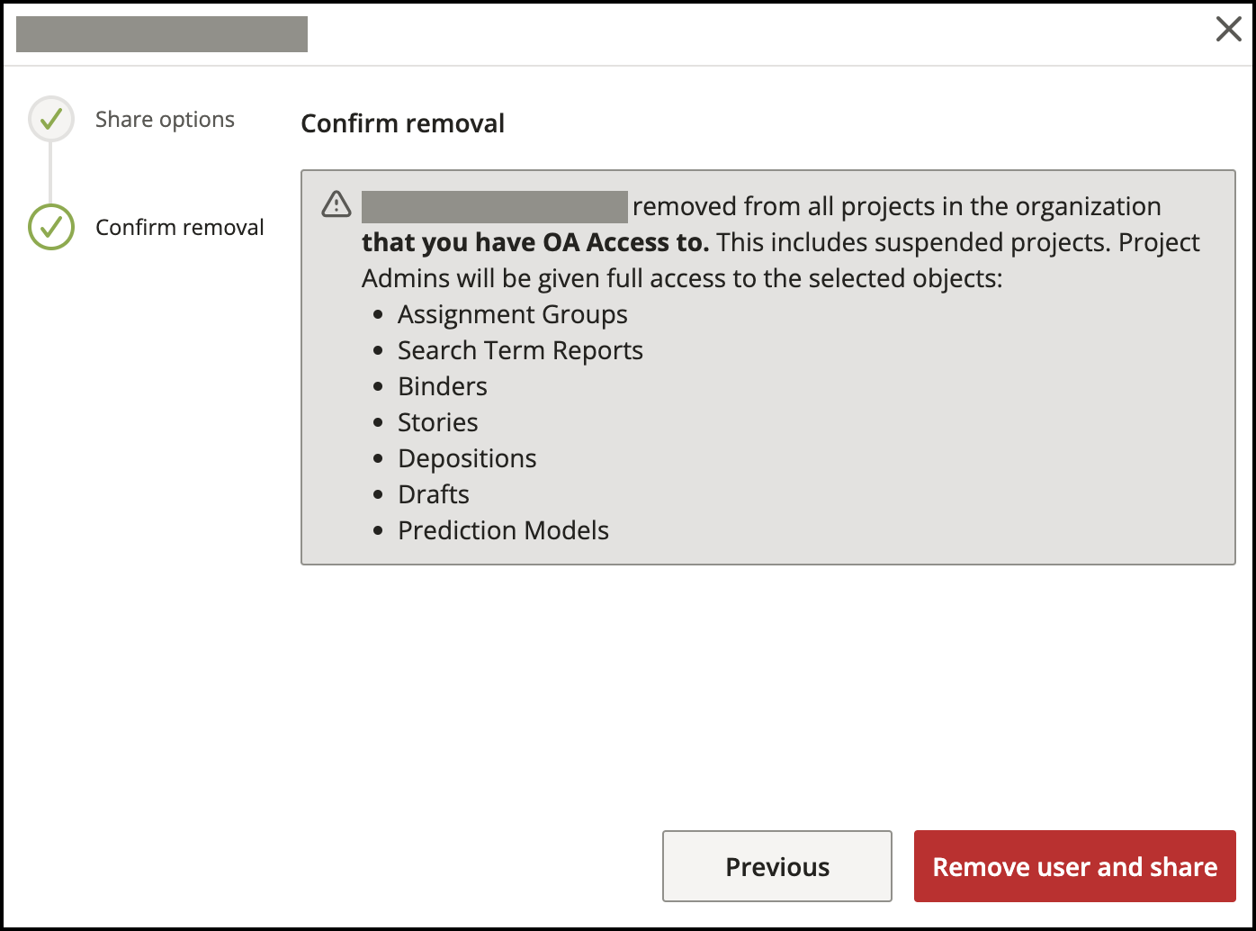Screen dimensions: 1256x931
Task: Go back to the Share options step label
Action: coord(165,119)
